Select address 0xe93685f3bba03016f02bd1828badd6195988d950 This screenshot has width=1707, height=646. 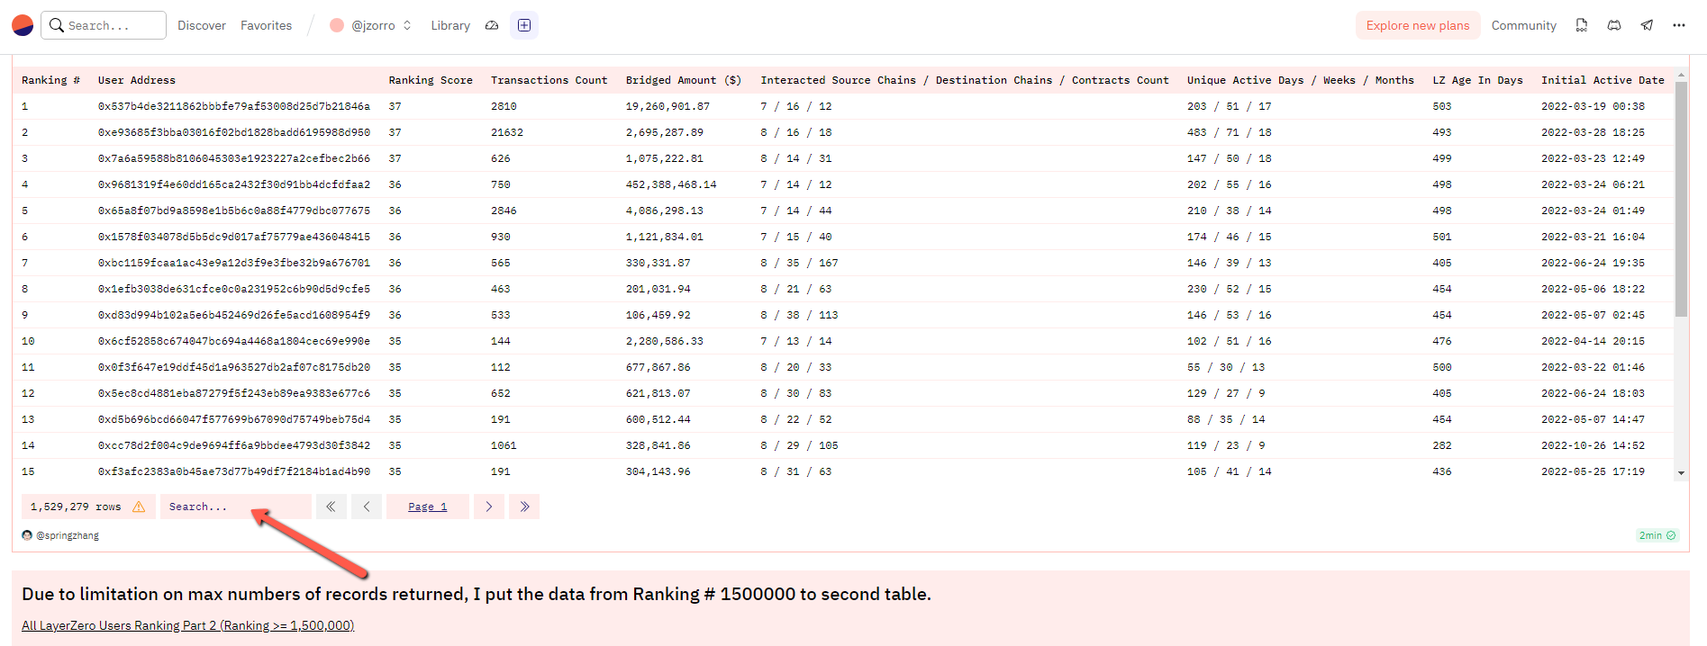coord(234,132)
